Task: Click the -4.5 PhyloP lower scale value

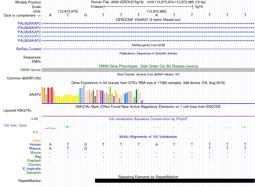Action: point(35,132)
